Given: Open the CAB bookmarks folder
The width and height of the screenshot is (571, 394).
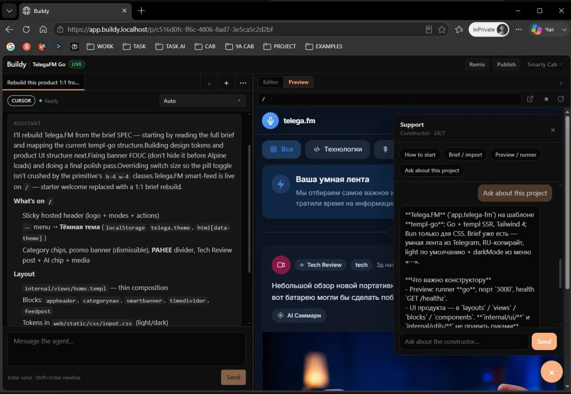Looking at the screenshot, I should click(x=205, y=46).
